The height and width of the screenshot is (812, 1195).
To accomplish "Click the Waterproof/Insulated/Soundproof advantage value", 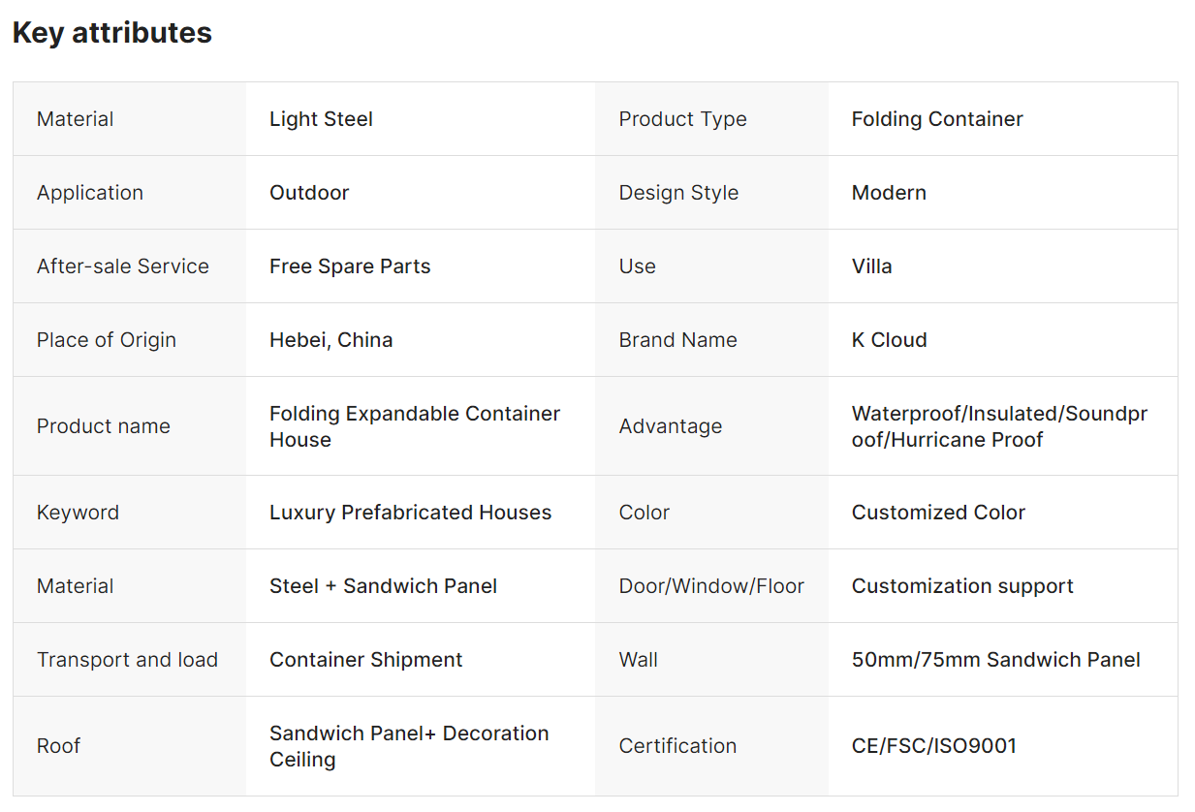I will (998, 426).
